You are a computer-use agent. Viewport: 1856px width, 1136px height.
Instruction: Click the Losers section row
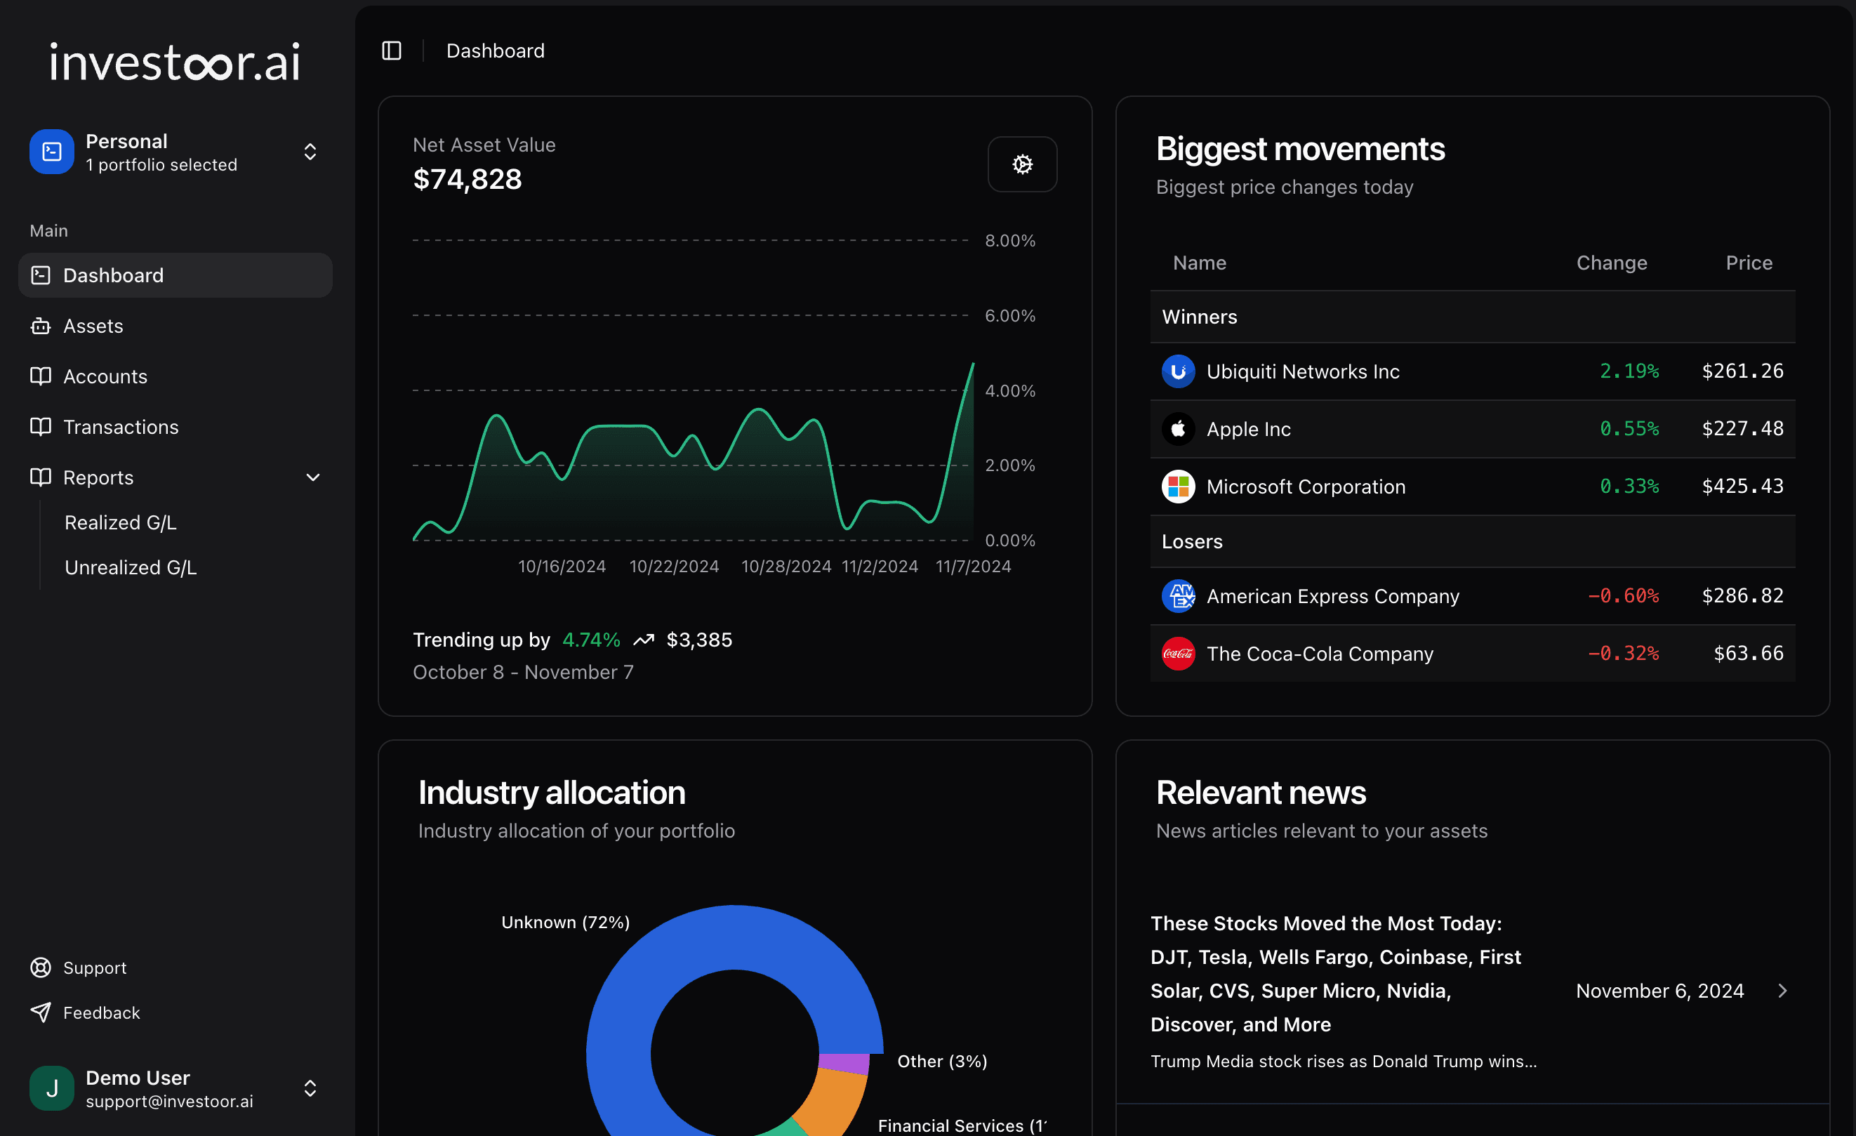point(1472,541)
